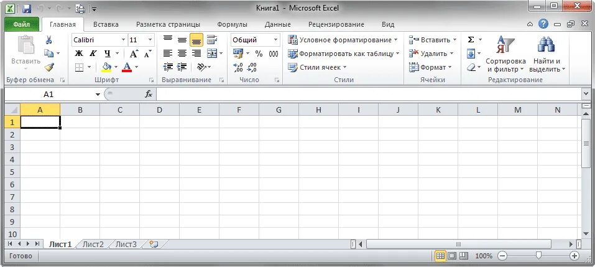Click the Вставить button in Ячейки group
The height and width of the screenshot is (267, 595).
[433, 40]
